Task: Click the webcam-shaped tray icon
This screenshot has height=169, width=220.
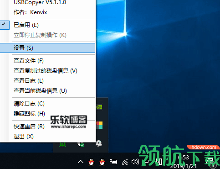Action: point(99,143)
